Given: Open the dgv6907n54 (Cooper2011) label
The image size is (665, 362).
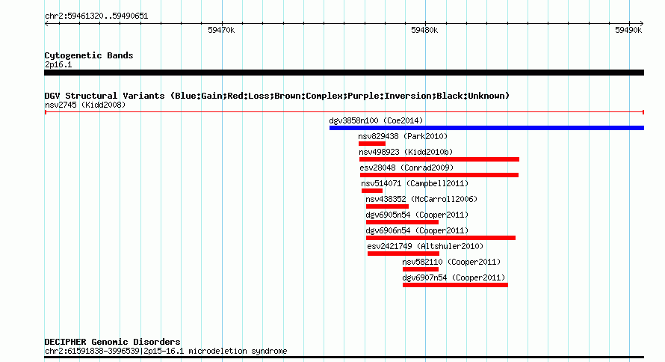Looking at the screenshot, I should tap(454, 277).
